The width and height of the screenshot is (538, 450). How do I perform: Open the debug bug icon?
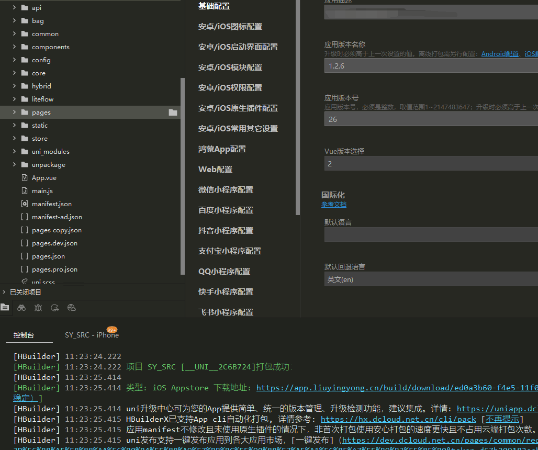38,308
